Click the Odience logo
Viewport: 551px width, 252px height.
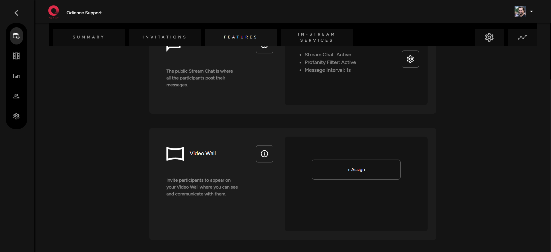53,12
